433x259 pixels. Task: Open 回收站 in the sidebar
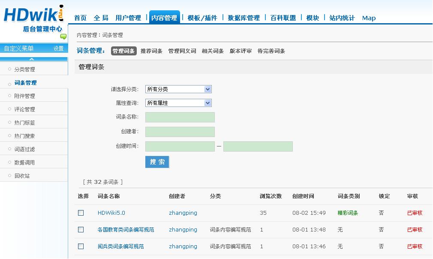pos(22,176)
